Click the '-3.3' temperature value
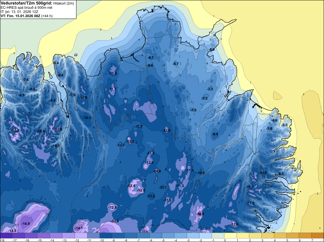Screen dimensions: 324x242 pos(284,125)
